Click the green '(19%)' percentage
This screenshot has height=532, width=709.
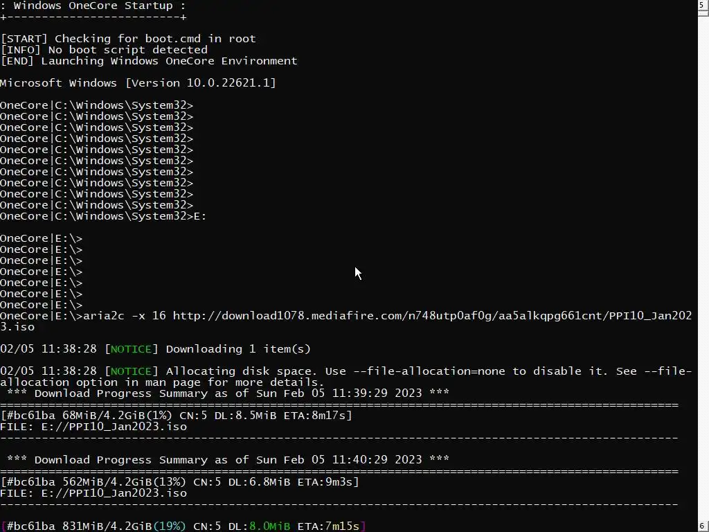click(169, 526)
